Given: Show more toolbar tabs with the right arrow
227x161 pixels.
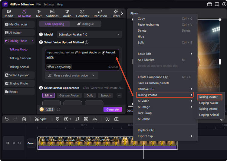Looking at the screenshot, I should [x=122, y=14].
